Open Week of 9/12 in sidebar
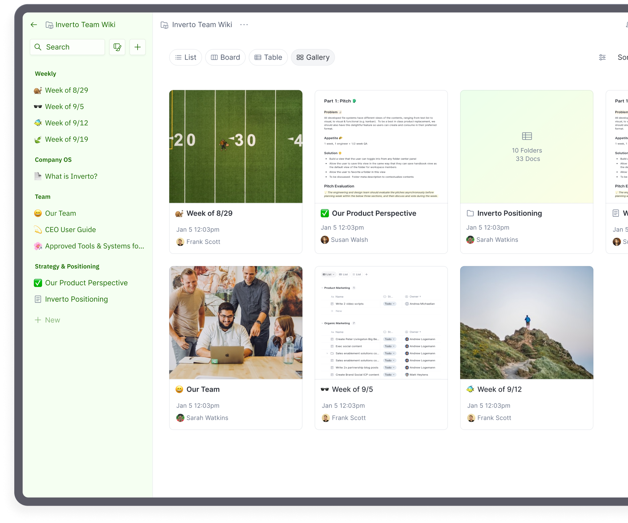 (67, 123)
